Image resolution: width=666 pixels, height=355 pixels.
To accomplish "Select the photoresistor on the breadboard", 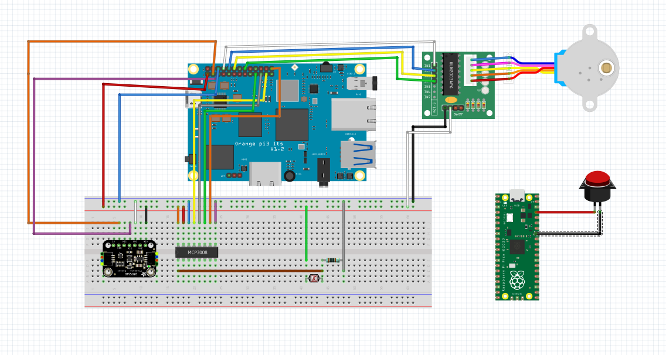I will point(314,279).
